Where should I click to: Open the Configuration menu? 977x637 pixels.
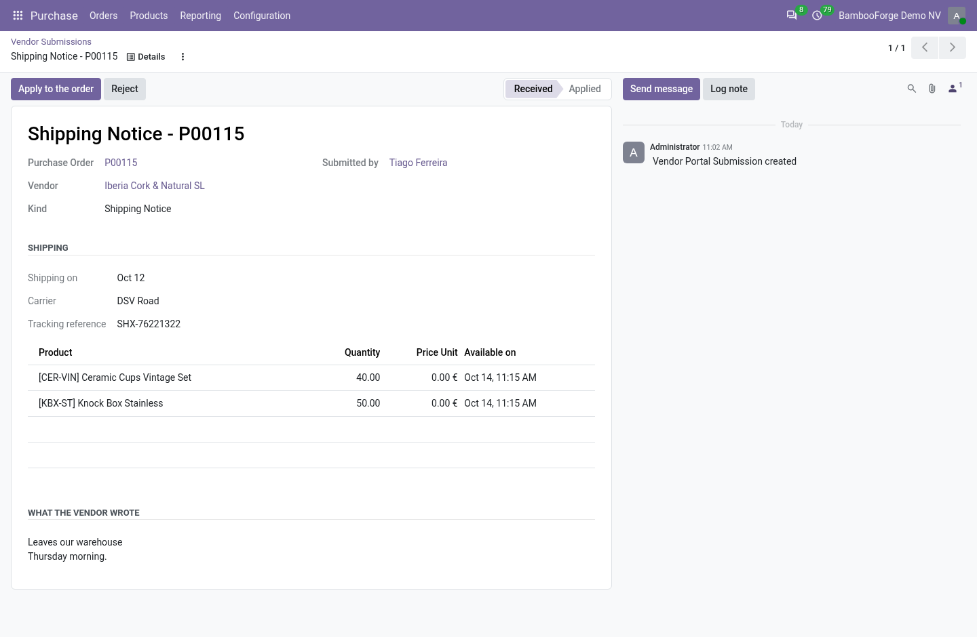point(262,16)
